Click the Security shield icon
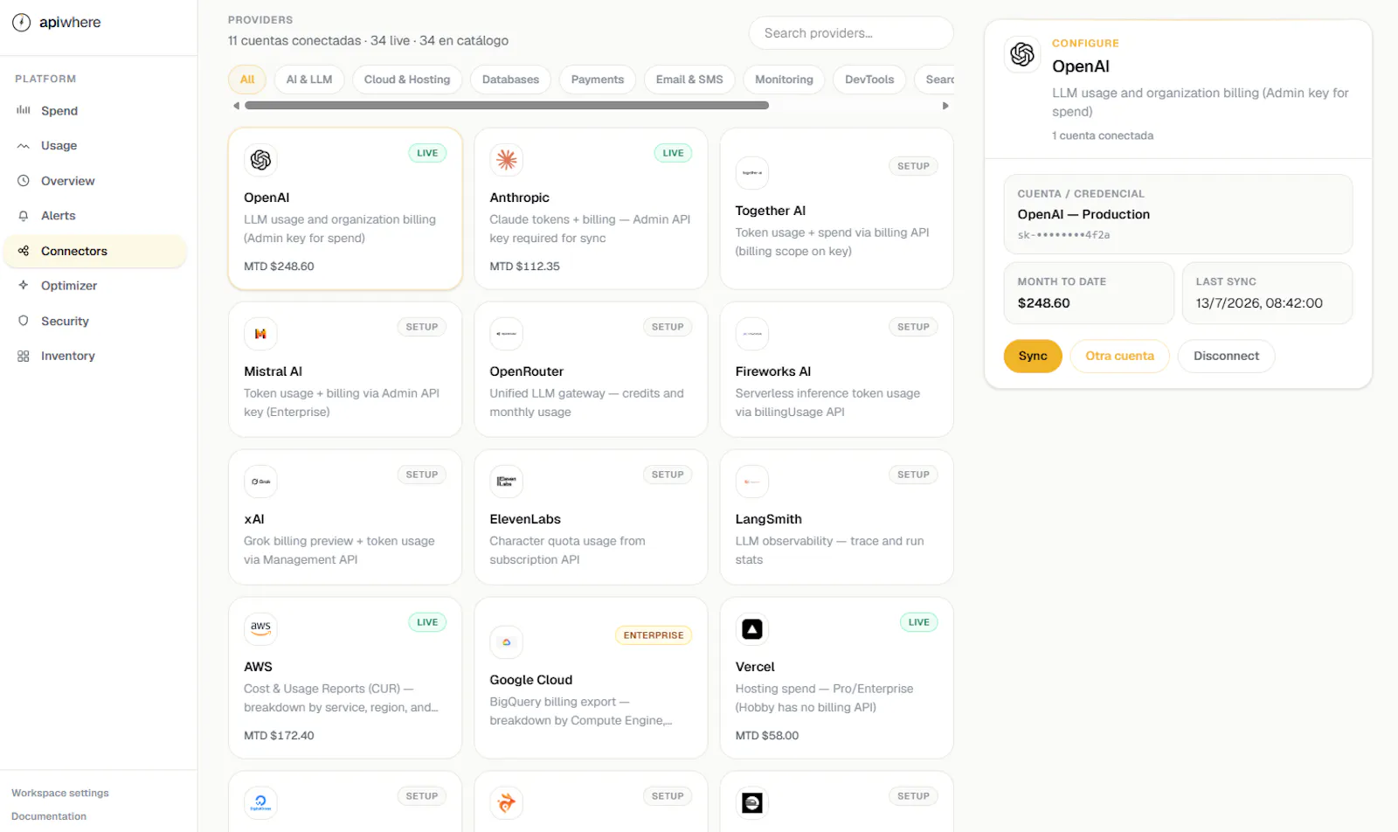This screenshot has width=1398, height=832. pos(24,321)
